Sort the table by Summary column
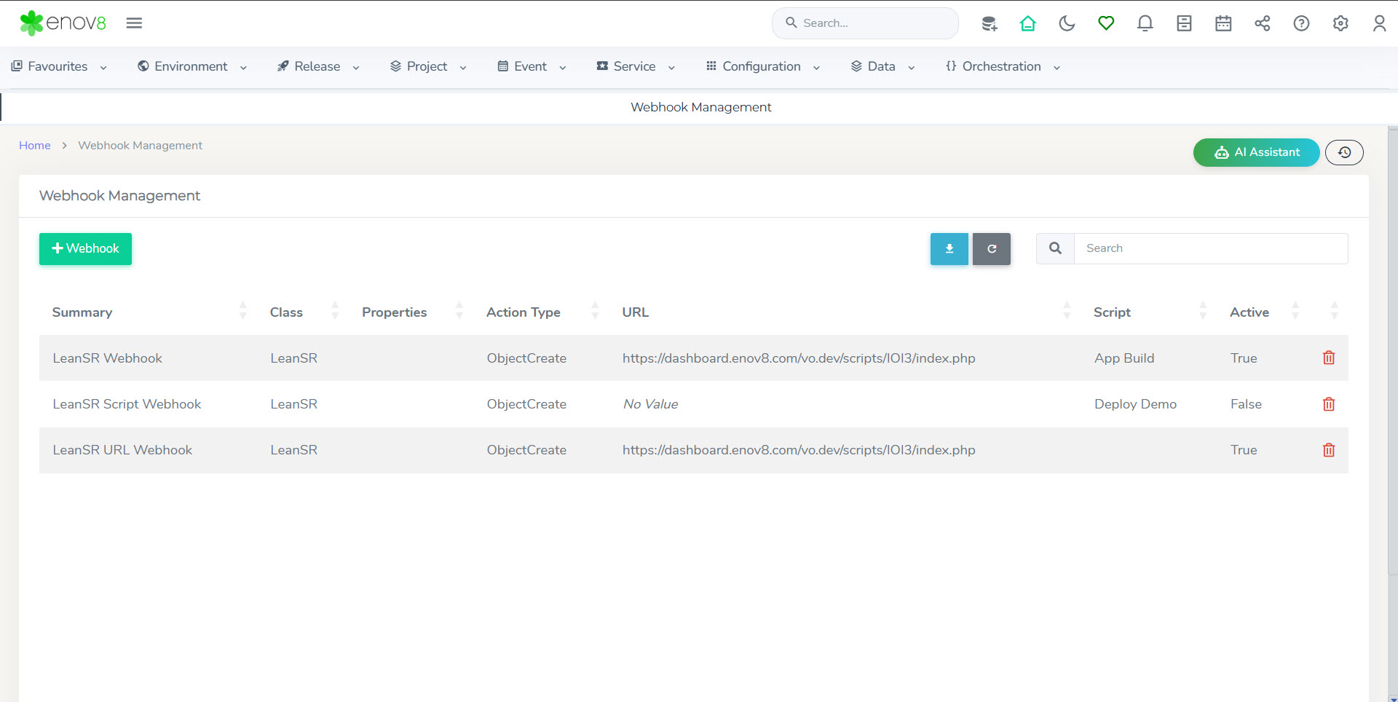1398x702 pixels. pyautogui.click(x=82, y=312)
